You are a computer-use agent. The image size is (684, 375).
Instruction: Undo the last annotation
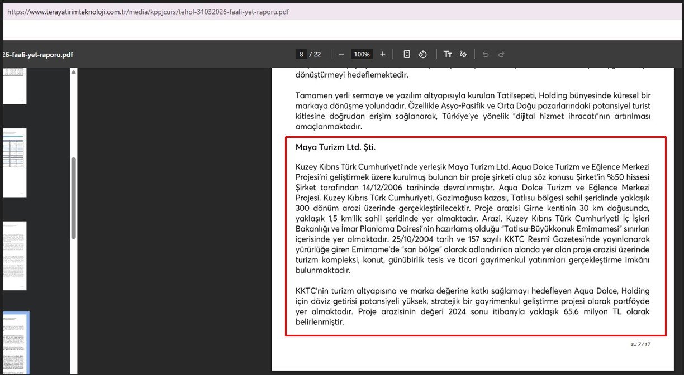tap(486, 54)
